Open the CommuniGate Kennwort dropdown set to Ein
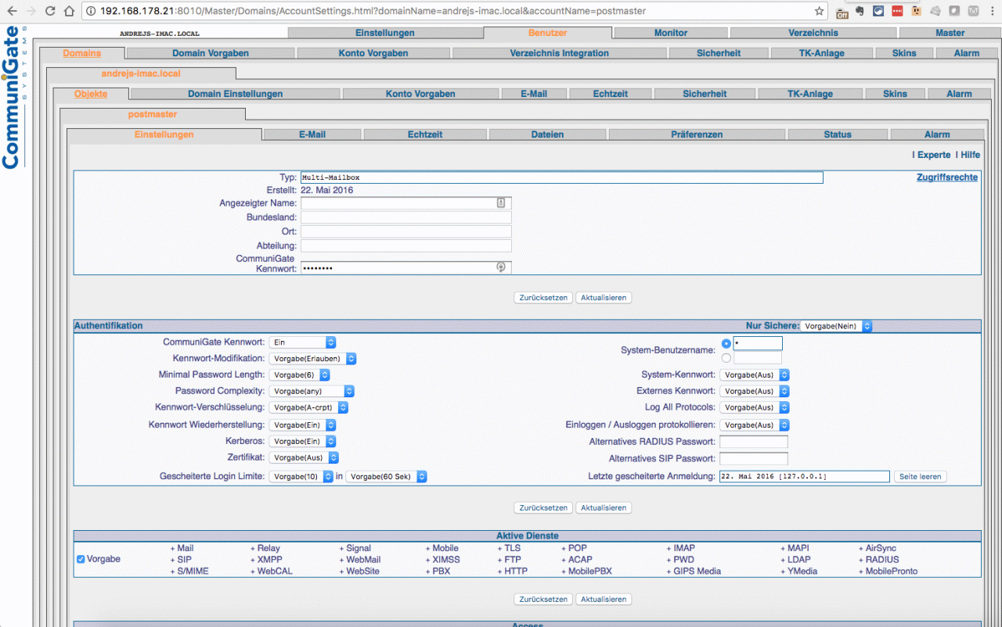Viewport: 1002px width, 627px height. coord(302,342)
